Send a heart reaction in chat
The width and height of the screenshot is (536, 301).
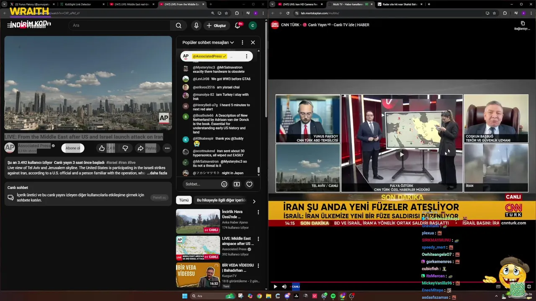point(249,184)
